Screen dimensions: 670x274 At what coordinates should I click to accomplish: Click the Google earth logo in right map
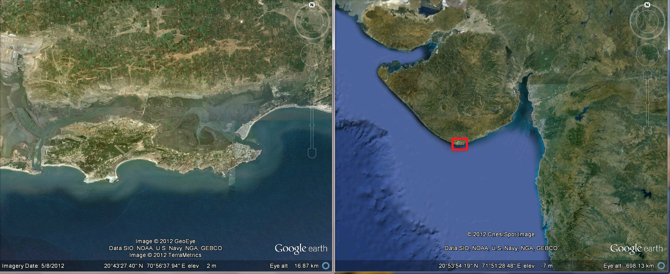tap(636, 249)
